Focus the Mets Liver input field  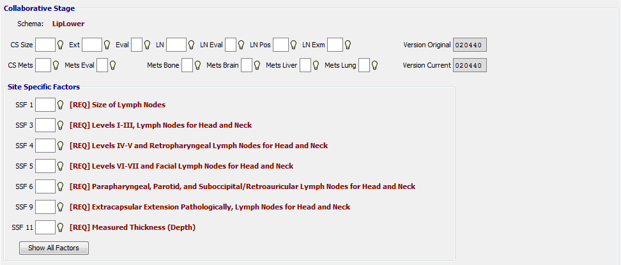point(305,65)
